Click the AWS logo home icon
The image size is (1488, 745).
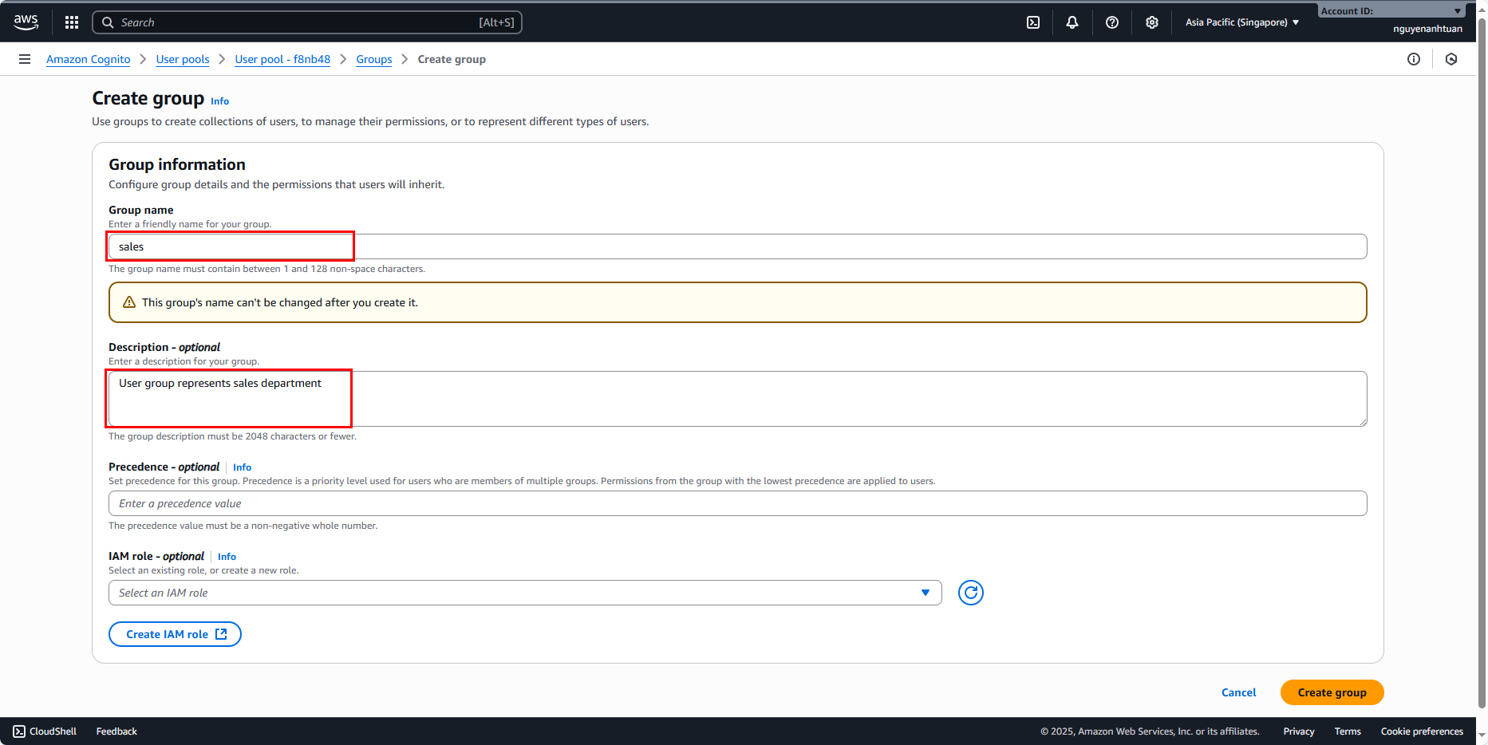26,22
